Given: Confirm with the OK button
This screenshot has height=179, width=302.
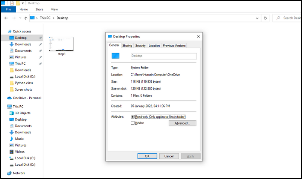Looking at the screenshot, I should [x=147, y=156].
